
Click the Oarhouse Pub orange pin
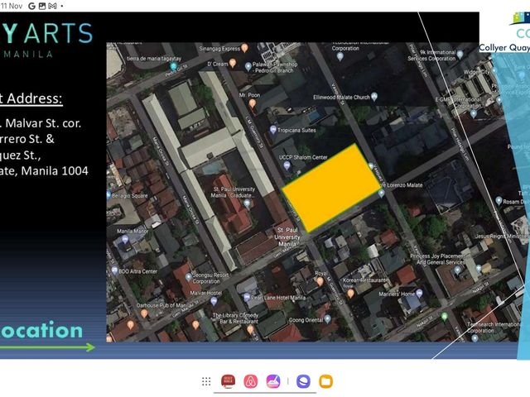(x=144, y=313)
